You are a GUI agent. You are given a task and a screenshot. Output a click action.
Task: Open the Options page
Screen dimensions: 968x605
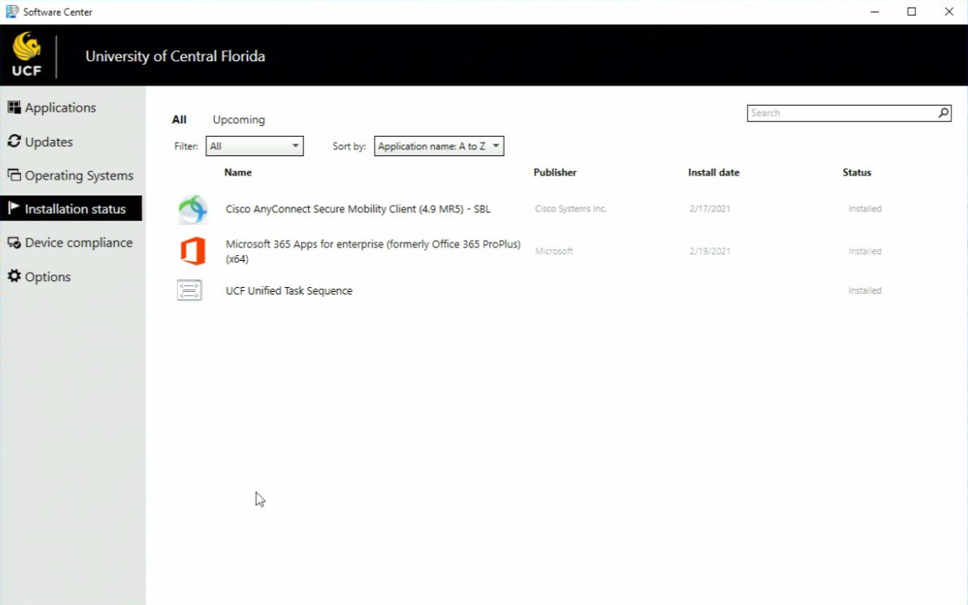click(x=48, y=277)
